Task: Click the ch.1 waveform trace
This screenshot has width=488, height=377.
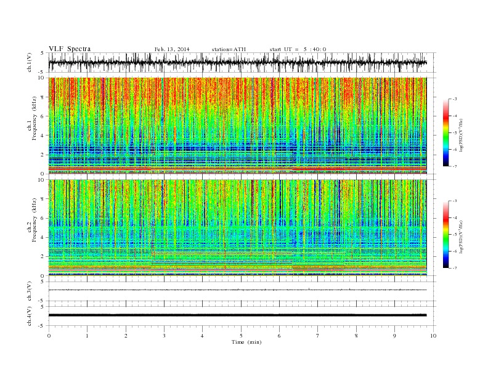Action: [x=237, y=62]
